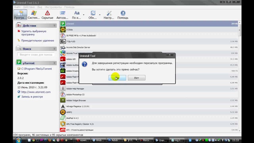Collapse the µTorrent details panel

coord(54,63)
